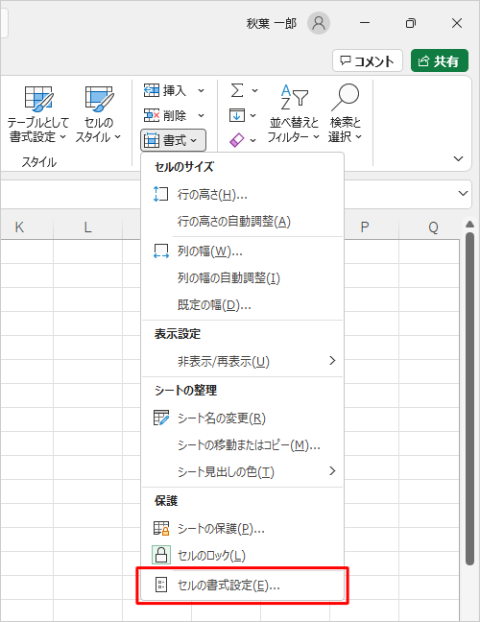Image resolution: width=480 pixels, height=622 pixels.
Task: Click vertical scrollbar up arrow
Action: 469,225
